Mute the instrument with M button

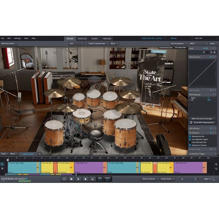(214, 52)
